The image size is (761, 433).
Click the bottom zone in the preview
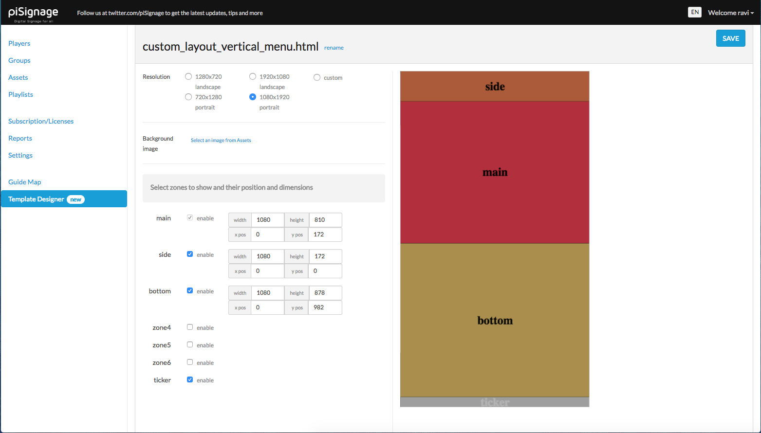[495, 320]
